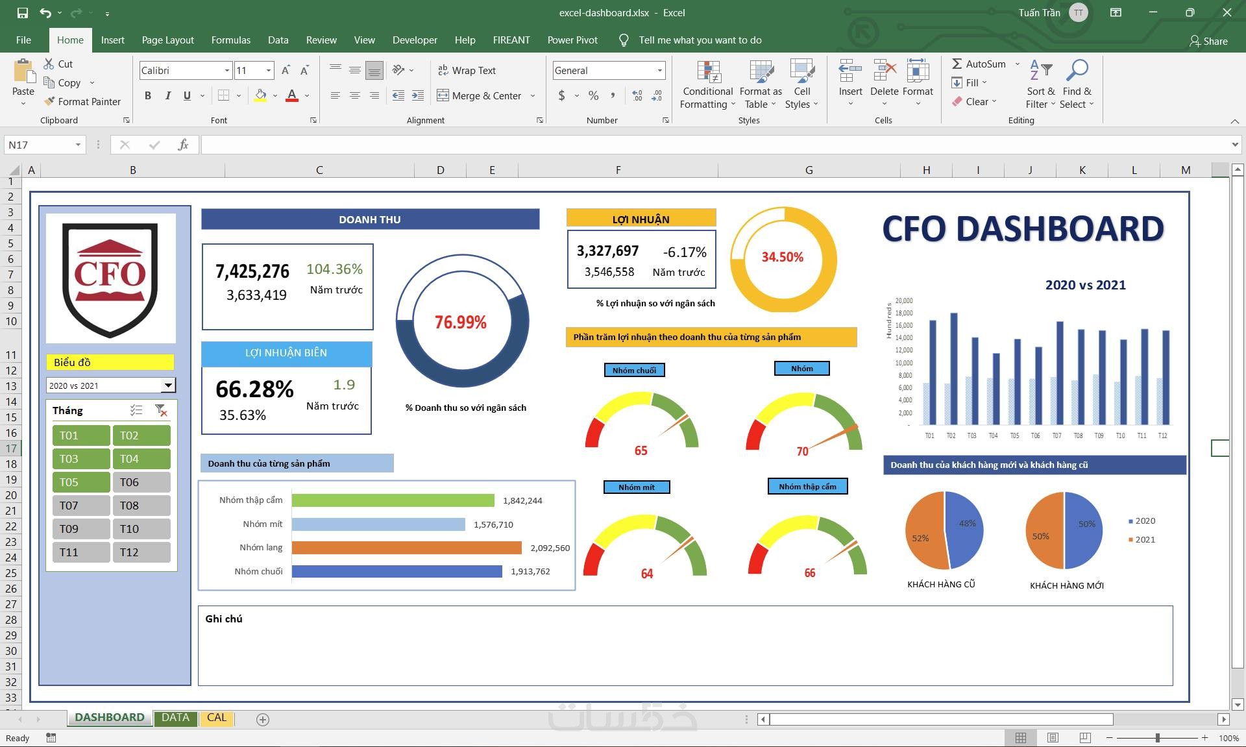Add a new sheet
1246x747 pixels.
click(262, 719)
